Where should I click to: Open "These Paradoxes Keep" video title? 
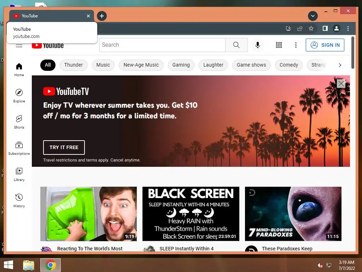[x=287, y=249]
